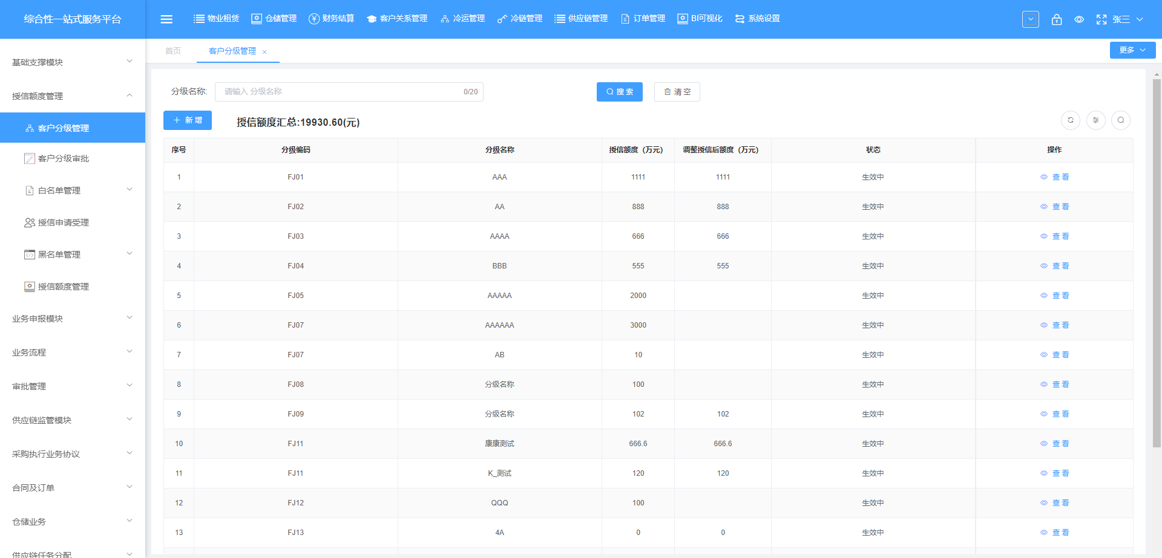The height and width of the screenshot is (558, 1162).
Task: Open the 更多 dropdown button
Action: click(1132, 50)
